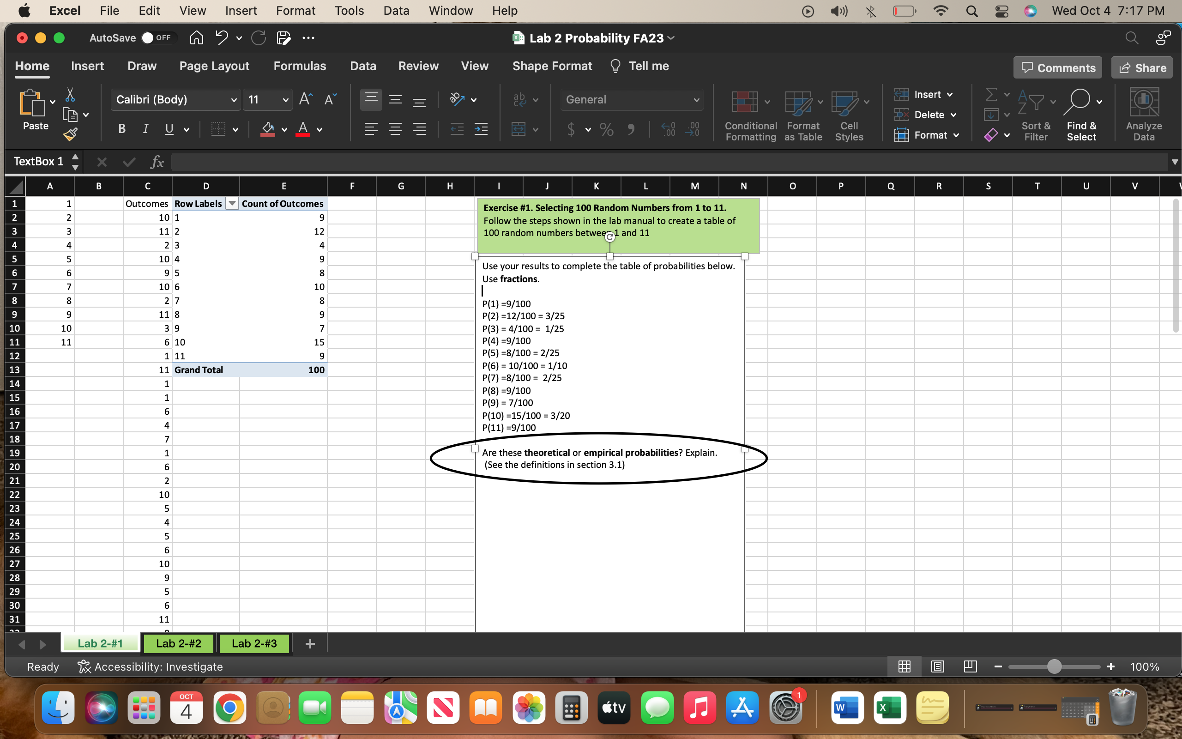Screen dimensions: 1182x739
Task: Click the Percent Style icon
Action: (606, 129)
